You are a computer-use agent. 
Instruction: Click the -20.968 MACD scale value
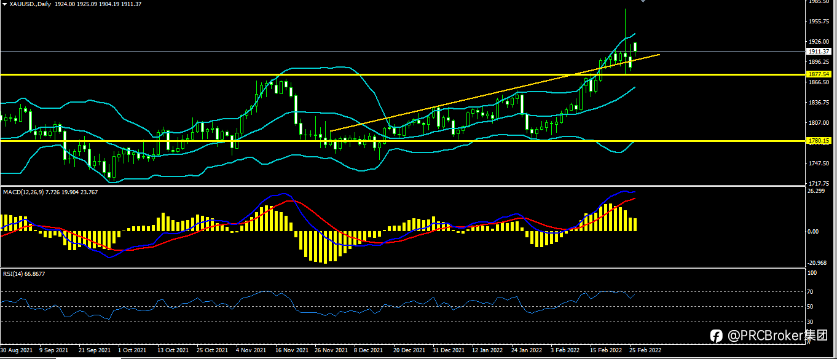817,263
